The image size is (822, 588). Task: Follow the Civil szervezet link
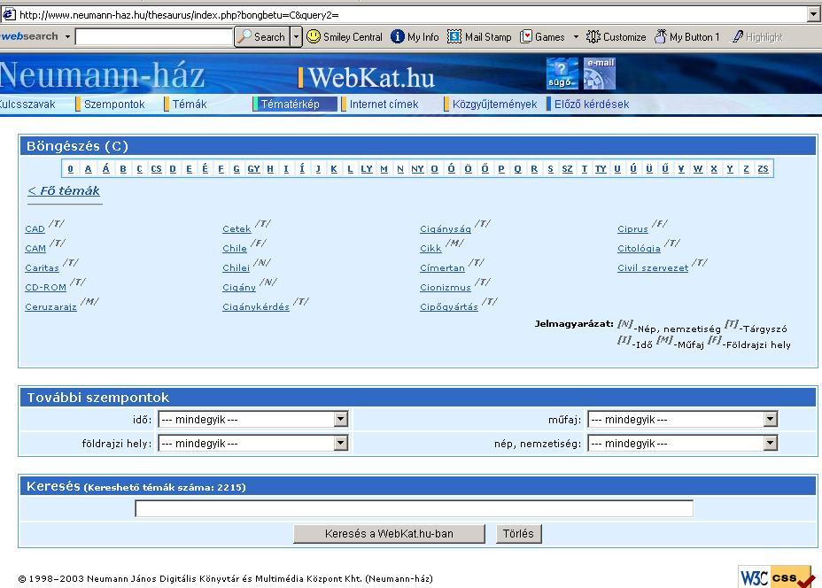[653, 267]
